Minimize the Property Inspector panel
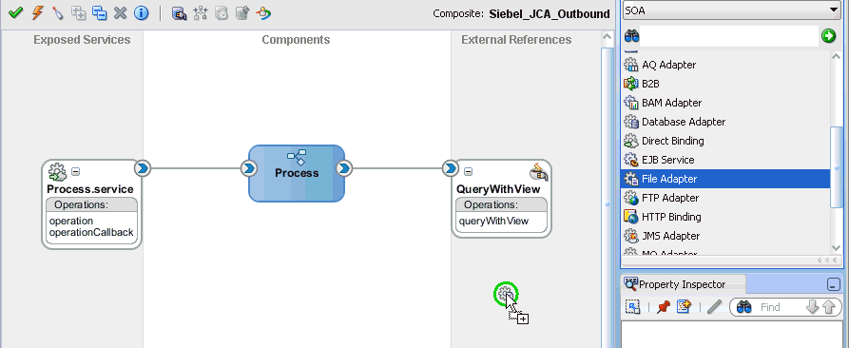The height and width of the screenshot is (348, 849). 833,284
